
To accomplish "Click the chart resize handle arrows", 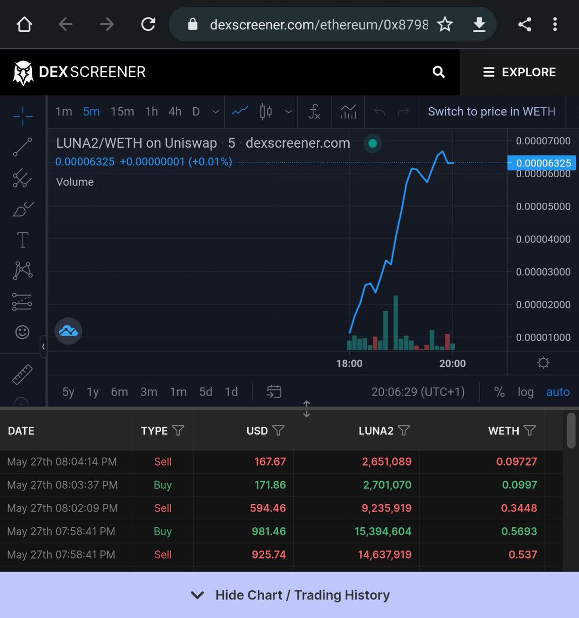I will click(x=306, y=409).
